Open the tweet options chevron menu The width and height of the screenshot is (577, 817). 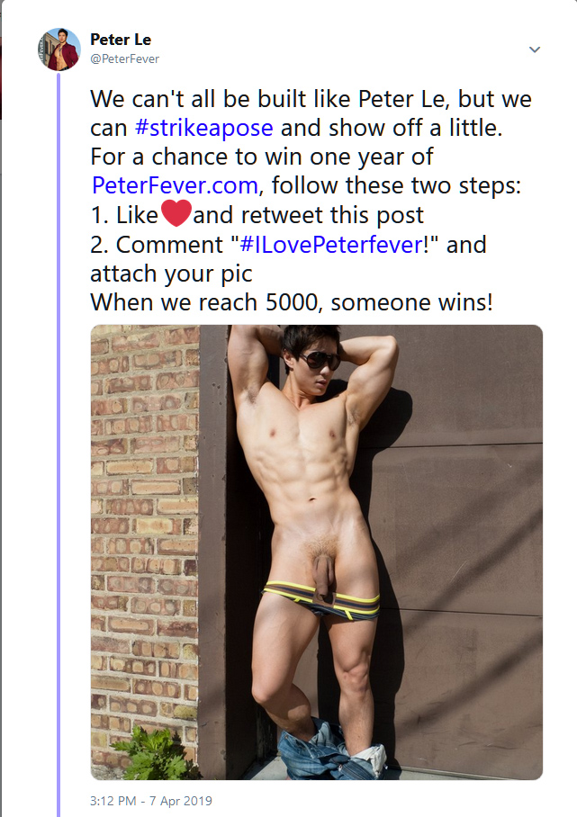click(x=535, y=49)
